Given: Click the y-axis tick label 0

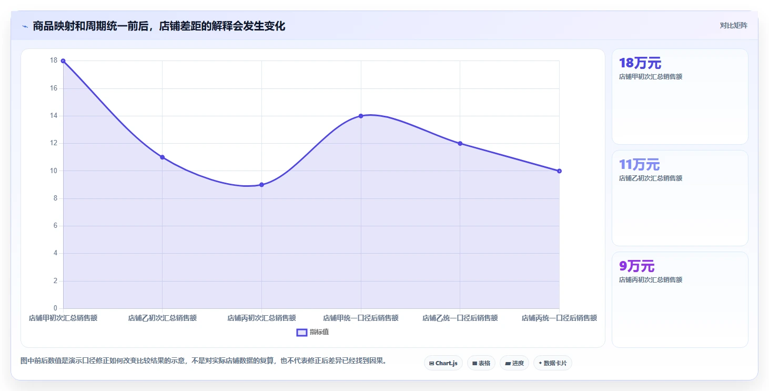Looking at the screenshot, I should (x=55, y=308).
